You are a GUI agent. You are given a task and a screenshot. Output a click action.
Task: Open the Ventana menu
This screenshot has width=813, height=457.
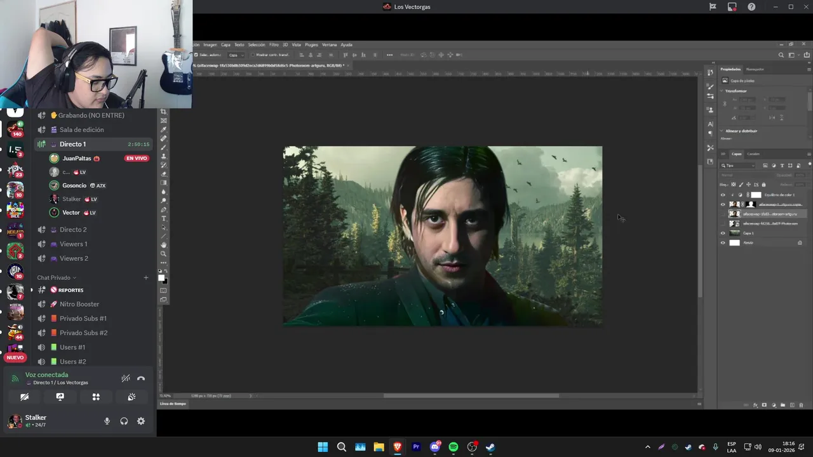[329, 45]
